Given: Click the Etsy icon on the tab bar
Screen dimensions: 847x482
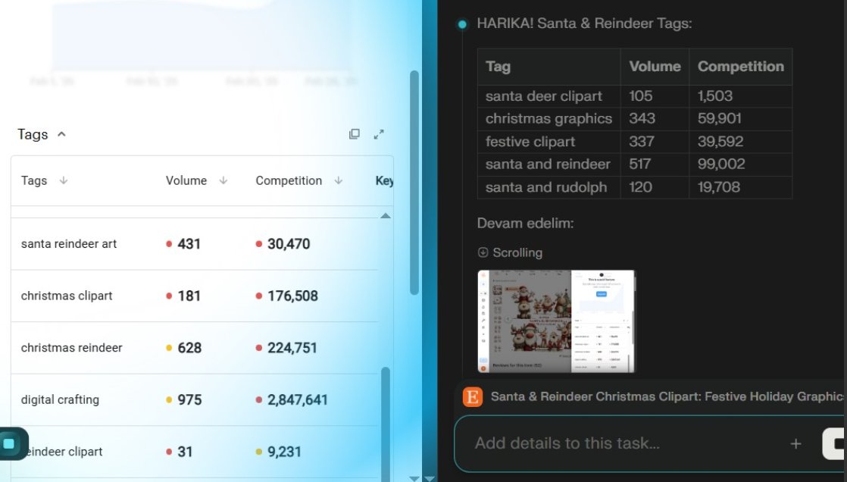Looking at the screenshot, I should 473,396.
